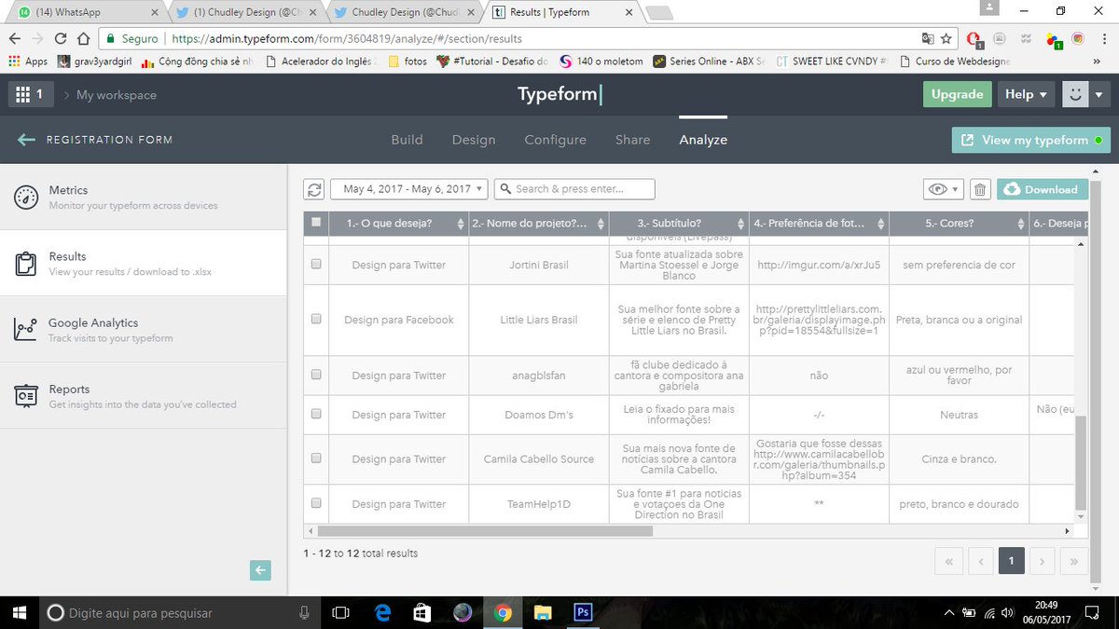Click the Download button
1119x629 pixels.
tap(1043, 189)
